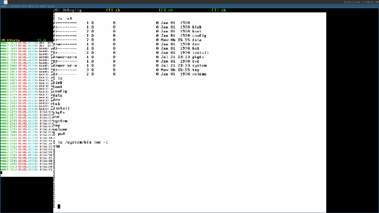Click the 'pwd' command line

pos(62,134)
